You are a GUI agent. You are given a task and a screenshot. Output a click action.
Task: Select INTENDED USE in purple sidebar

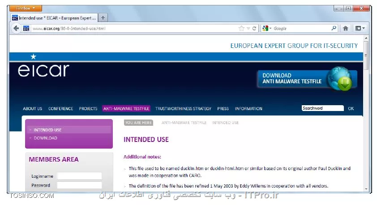coord(47,130)
